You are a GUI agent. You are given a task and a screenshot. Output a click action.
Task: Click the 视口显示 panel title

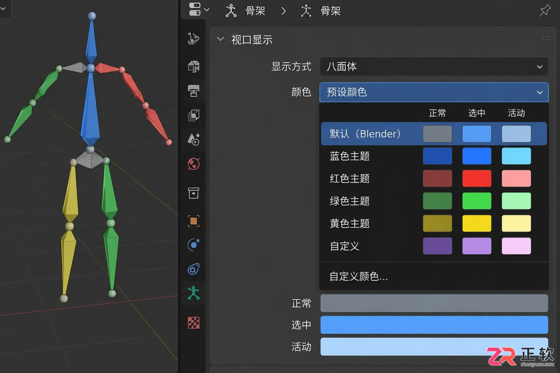[252, 40]
